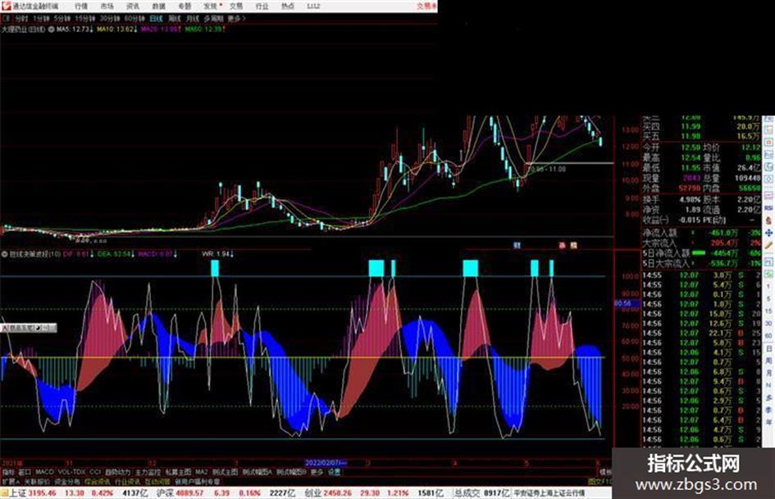Screen dimensions: 775x499
Task: Select 多周期 multi-period view
Action: [213, 18]
